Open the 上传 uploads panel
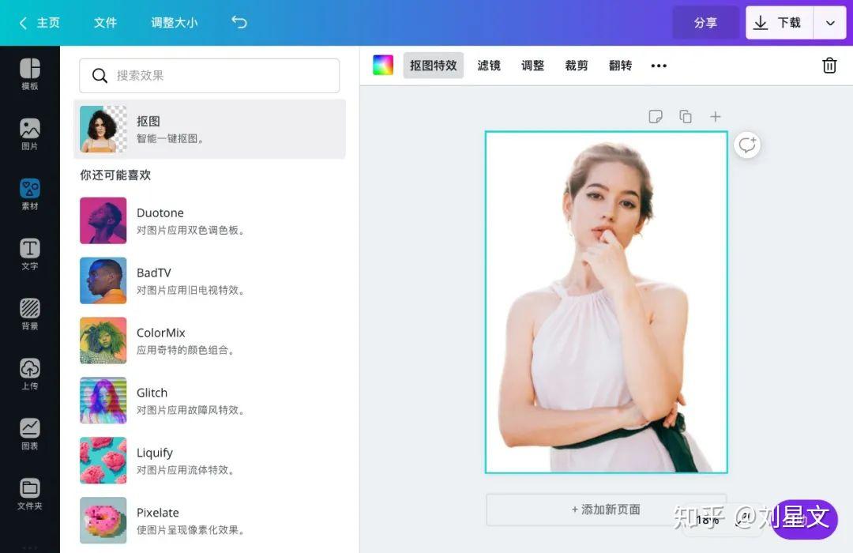 (x=29, y=373)
